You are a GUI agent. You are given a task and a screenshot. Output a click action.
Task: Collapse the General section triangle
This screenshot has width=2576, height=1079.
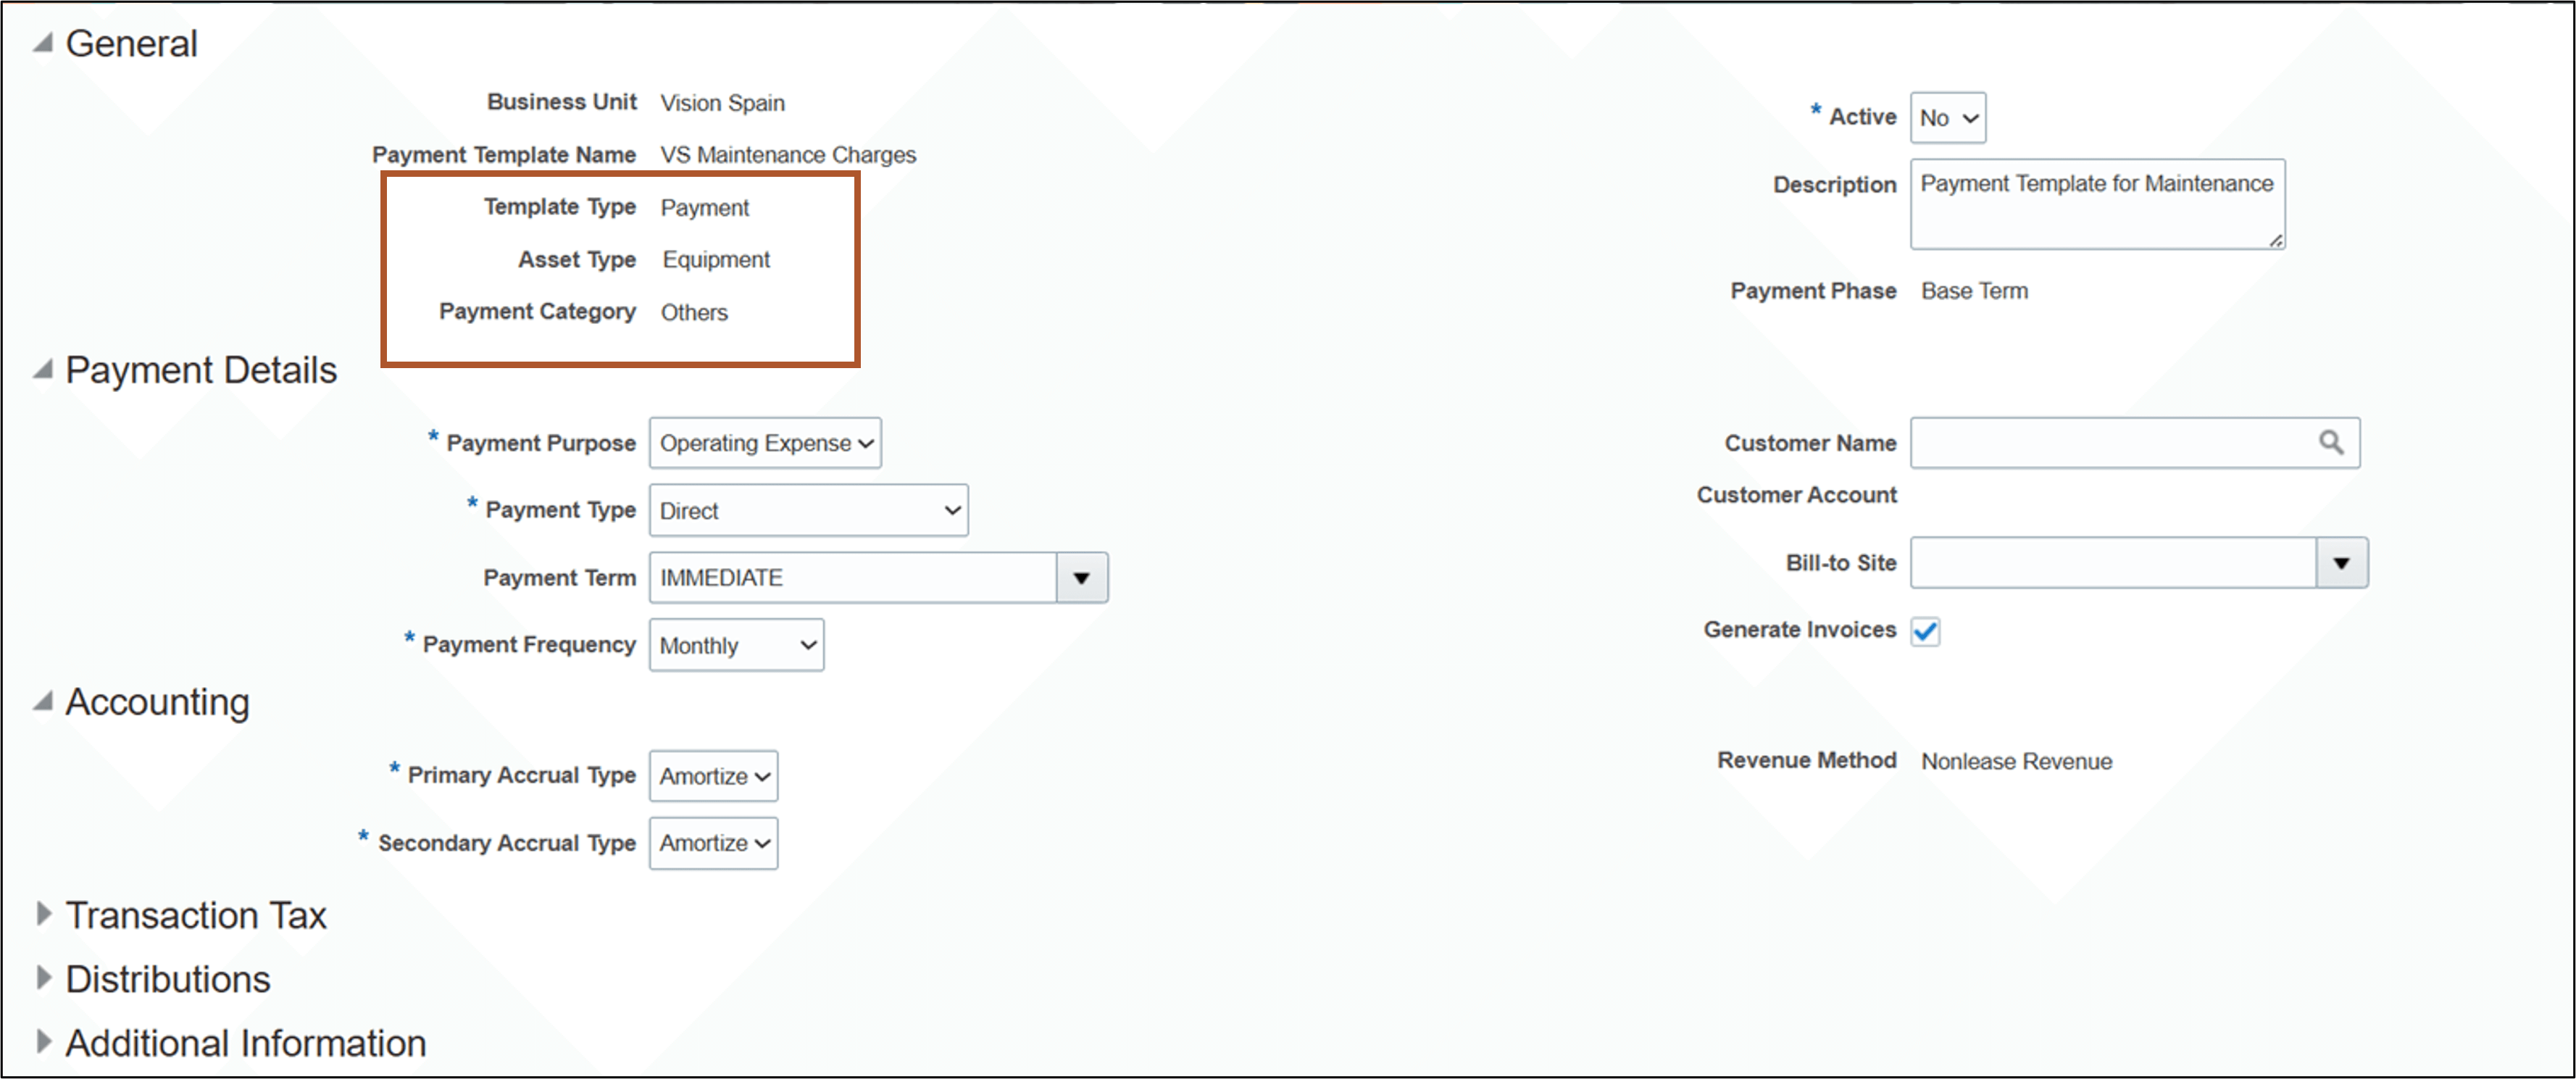pyautogui.click(x=41, y=42)
